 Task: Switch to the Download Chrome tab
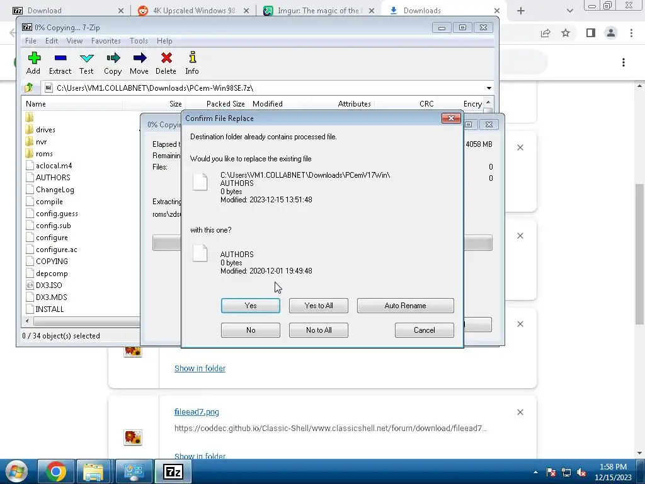(68, 11)
